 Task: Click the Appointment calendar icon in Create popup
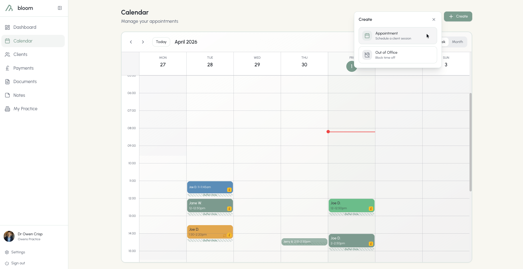(367, 36)
